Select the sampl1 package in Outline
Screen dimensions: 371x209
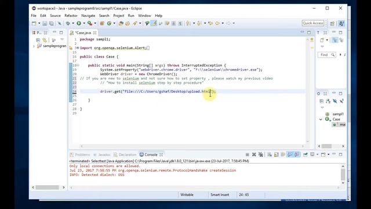(338, 114)
